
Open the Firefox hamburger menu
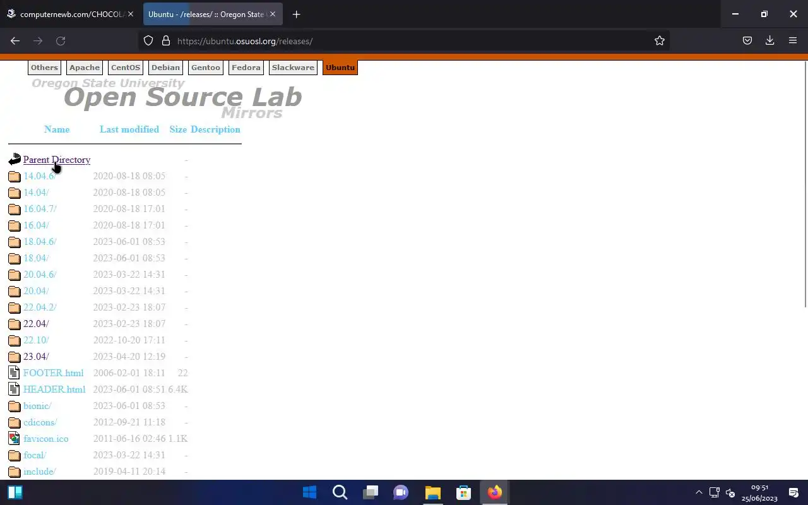[793, 41]
